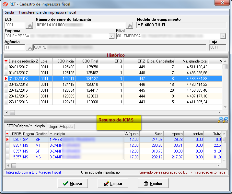Click ICMS grid vertical scrollbar up arrow
The height and width of the screenshot is (194, 232).
tap(224, 134)
